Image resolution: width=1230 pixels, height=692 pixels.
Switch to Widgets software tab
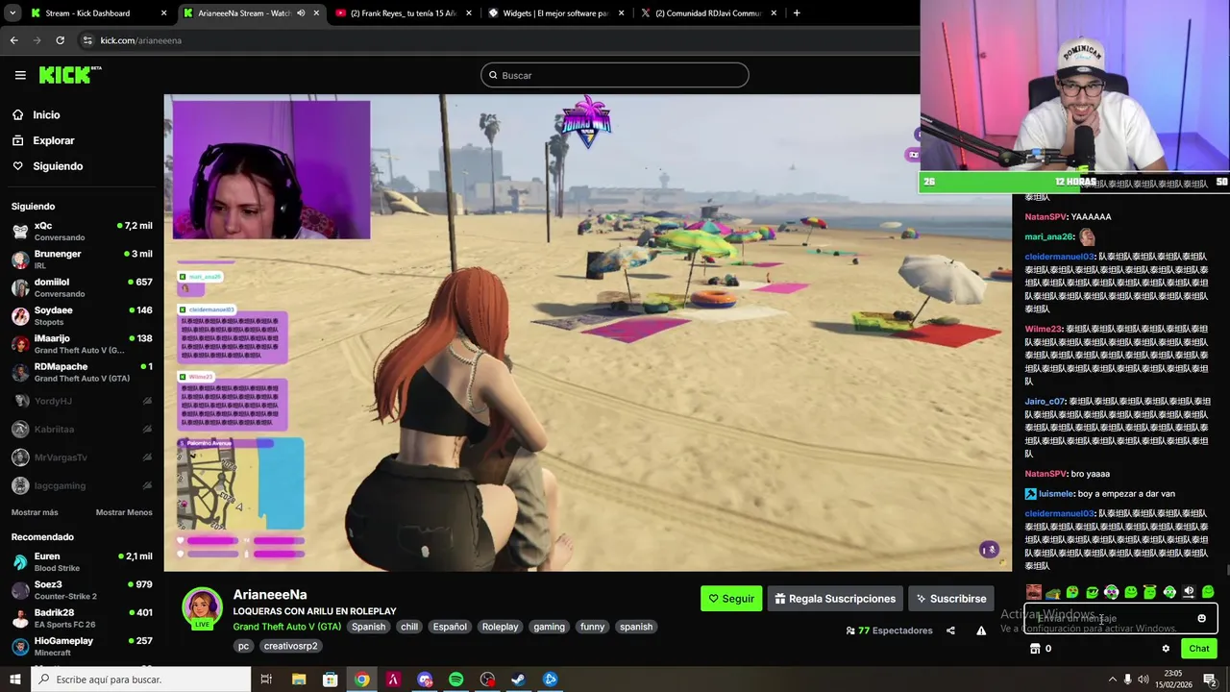tap(554, 13)
